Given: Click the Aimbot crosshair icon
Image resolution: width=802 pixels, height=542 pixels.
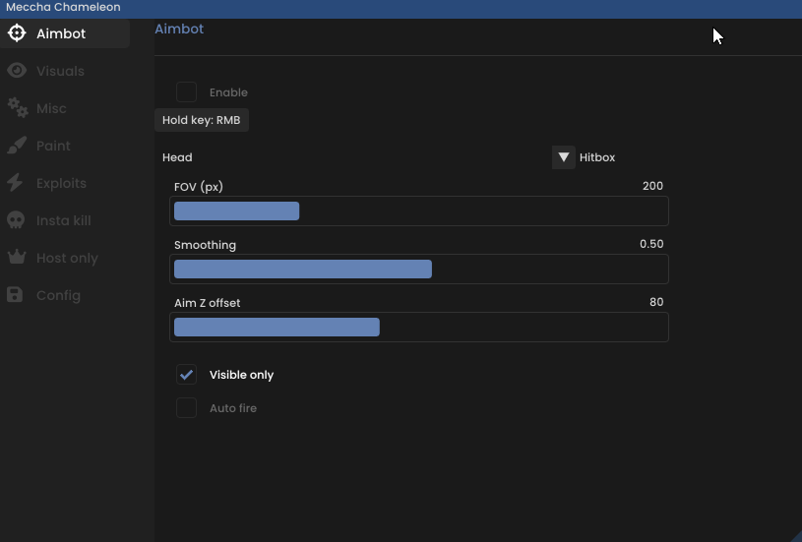Looking at the screenshot, I should 17,33.
